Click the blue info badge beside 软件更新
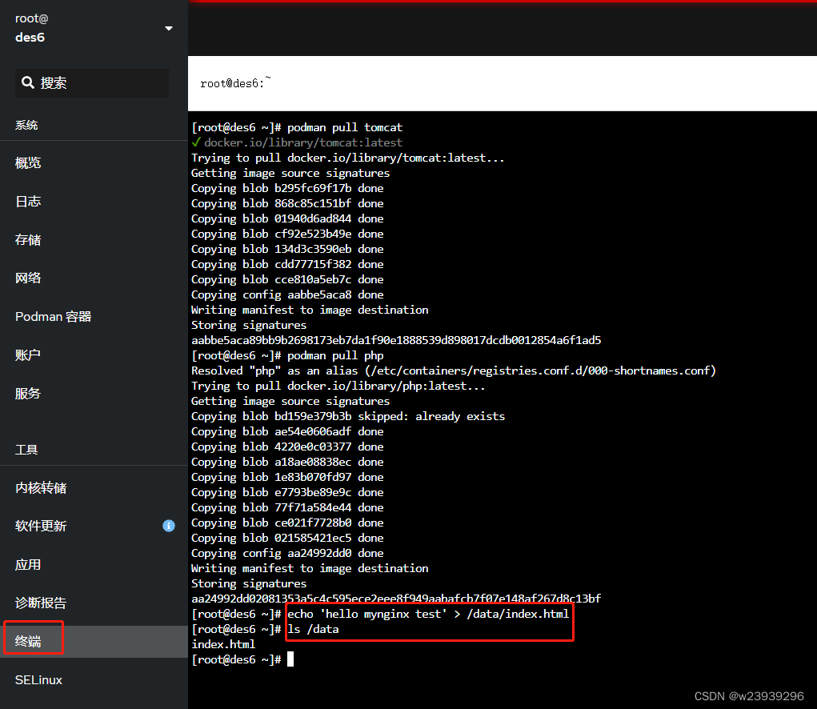817x709 pixels. click(168, 526)
